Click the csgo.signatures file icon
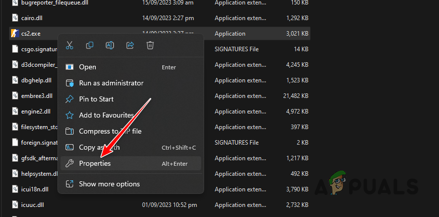This screenshot has width=439, height=217. coord(15,49)
